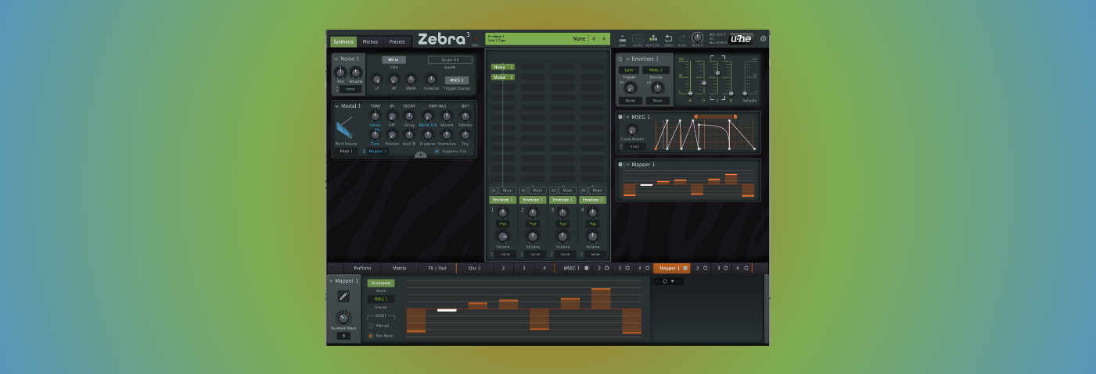Click the first lane's Envelope 1 button
The image size is (1096, 374).
503,200
